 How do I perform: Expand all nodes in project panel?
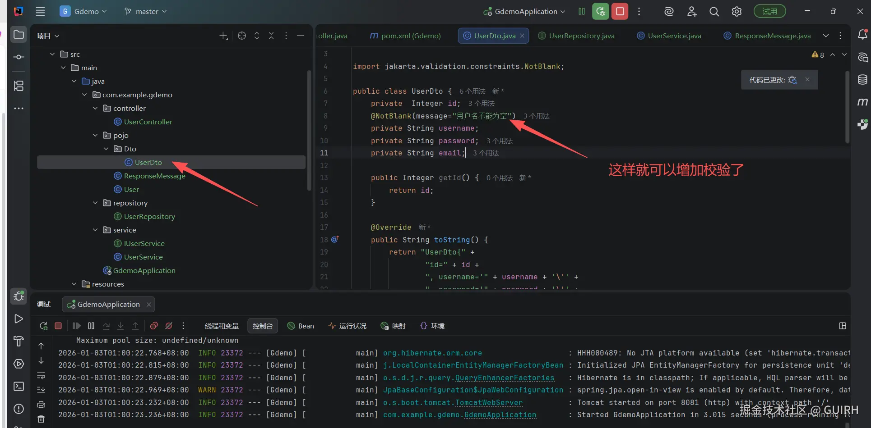pos(257,36)
